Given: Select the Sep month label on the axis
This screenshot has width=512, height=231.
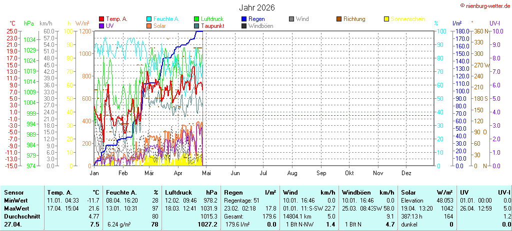Looking at the screenshot, I should coord(320,173).
